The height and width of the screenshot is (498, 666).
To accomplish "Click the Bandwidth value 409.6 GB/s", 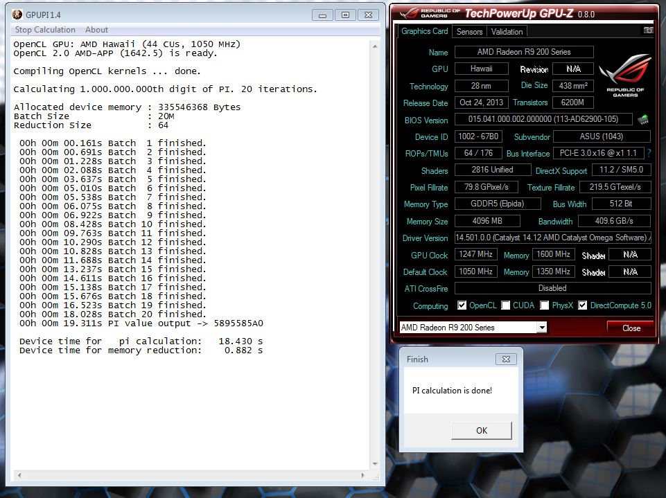I will click(x=614, y=221).
